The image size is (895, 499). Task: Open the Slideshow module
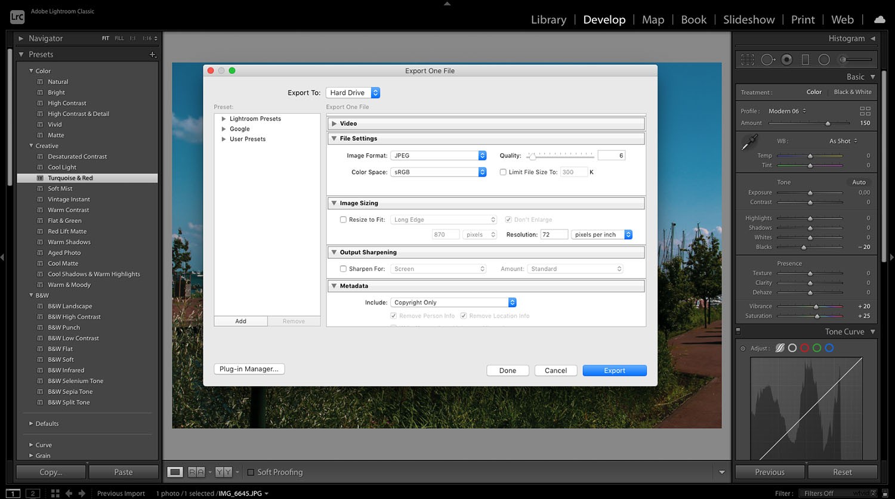click(x=748, y=20)
